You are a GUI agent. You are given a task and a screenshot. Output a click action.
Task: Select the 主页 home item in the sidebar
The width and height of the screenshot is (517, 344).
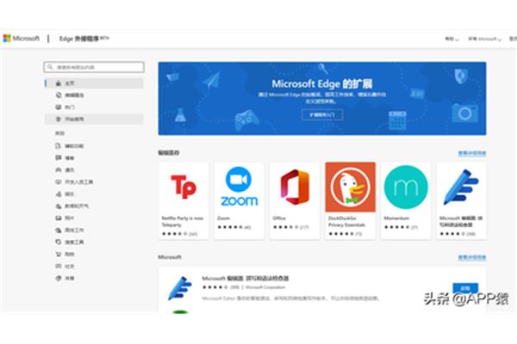click(x=94, y=83)
